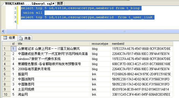Click title cell '摇篮网'
The height and width of the screenshot is (98, 179).
click(53, 74)
